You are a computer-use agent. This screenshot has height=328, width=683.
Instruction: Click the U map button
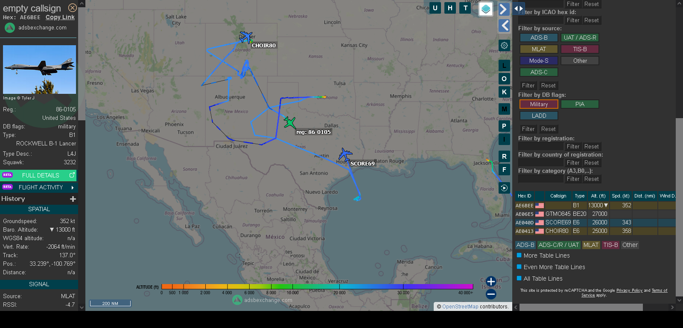click(x=435, y=8)
